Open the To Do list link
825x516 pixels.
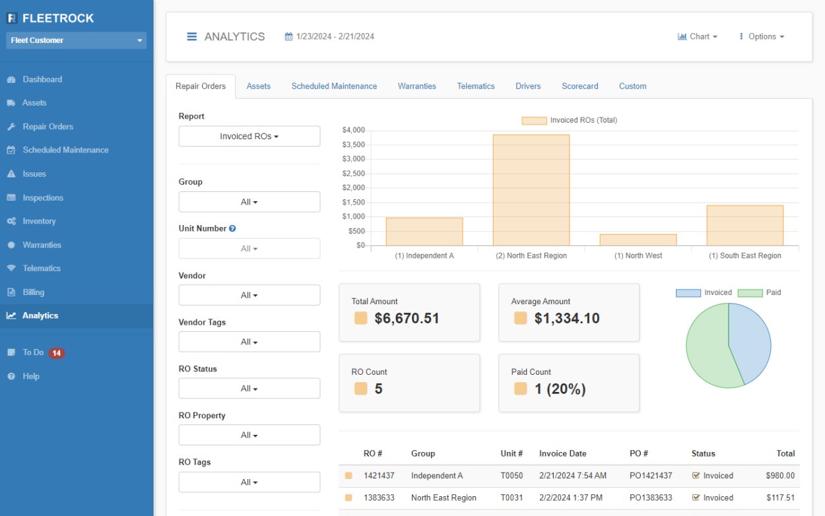pyautogui.click(x=33, y=352)
